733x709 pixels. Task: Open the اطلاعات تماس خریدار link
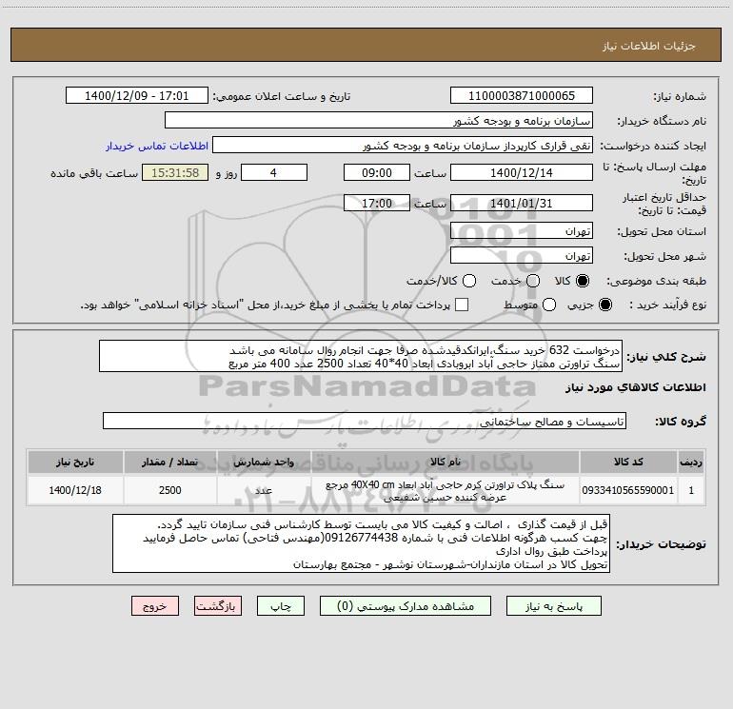pos(157,146)
